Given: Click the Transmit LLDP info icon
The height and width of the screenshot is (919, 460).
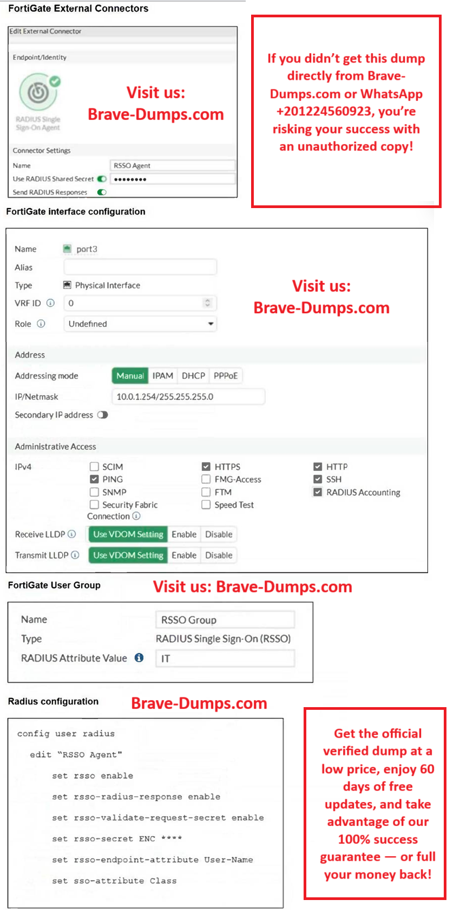Looking at the screenshot, I should [75, 555].
